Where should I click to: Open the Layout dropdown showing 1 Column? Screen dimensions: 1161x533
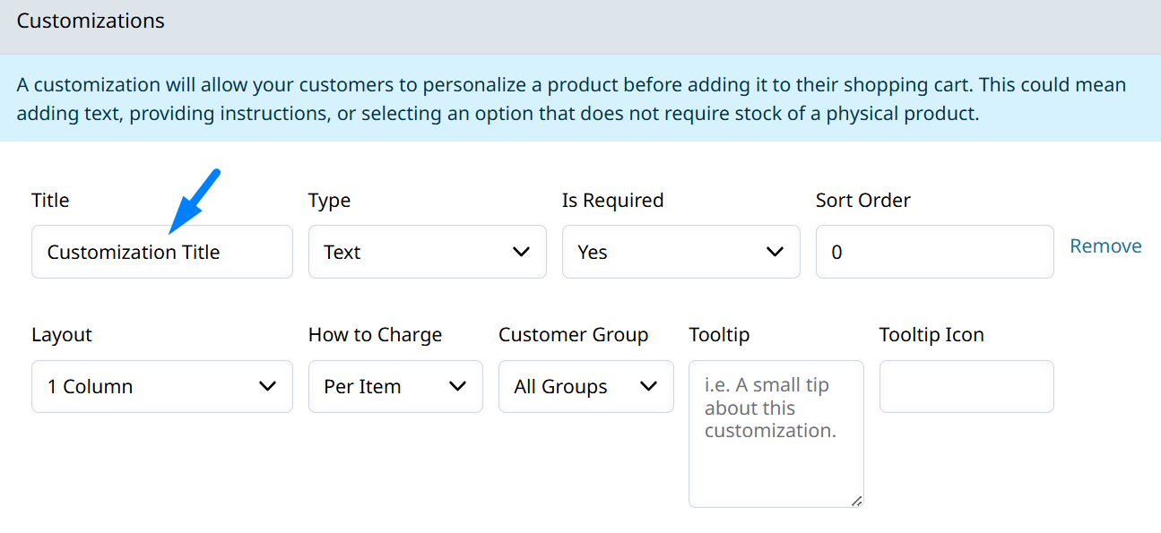pos(161,387)
